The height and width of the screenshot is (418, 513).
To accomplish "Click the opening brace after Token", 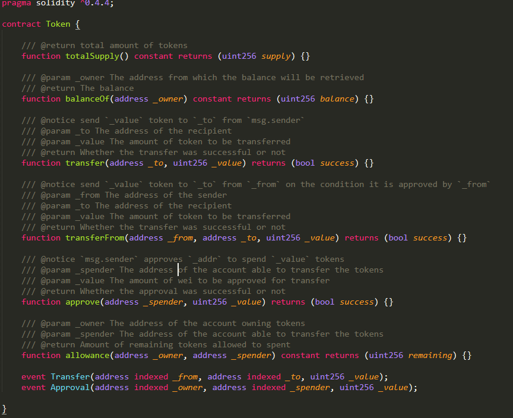I will [78, 24].
